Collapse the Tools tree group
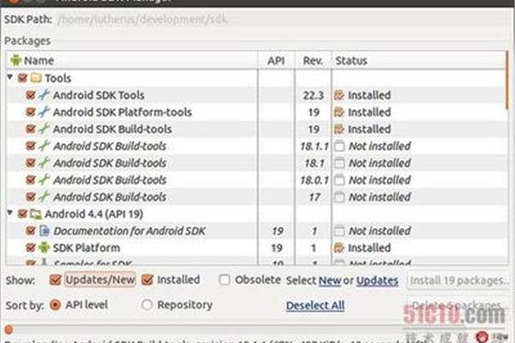This screenshot has height=343, width=515. coord(10,77)
